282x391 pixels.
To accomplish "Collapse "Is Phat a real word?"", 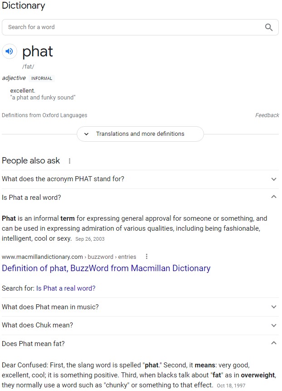I will coord(274,197).
